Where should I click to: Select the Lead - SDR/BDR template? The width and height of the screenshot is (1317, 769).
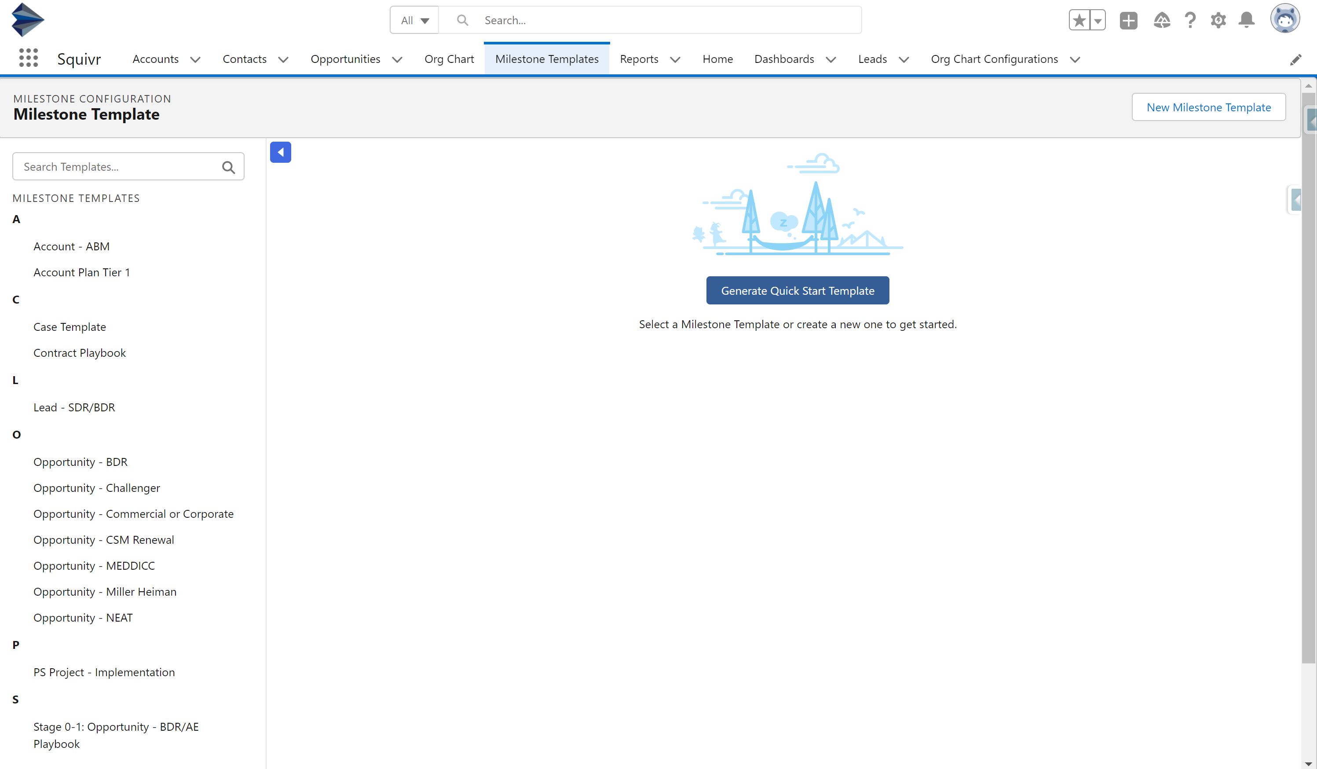pos(74,407)
